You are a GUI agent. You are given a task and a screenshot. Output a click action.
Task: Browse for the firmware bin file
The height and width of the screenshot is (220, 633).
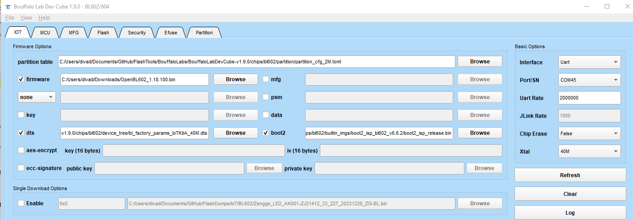(x=236, y=79)
